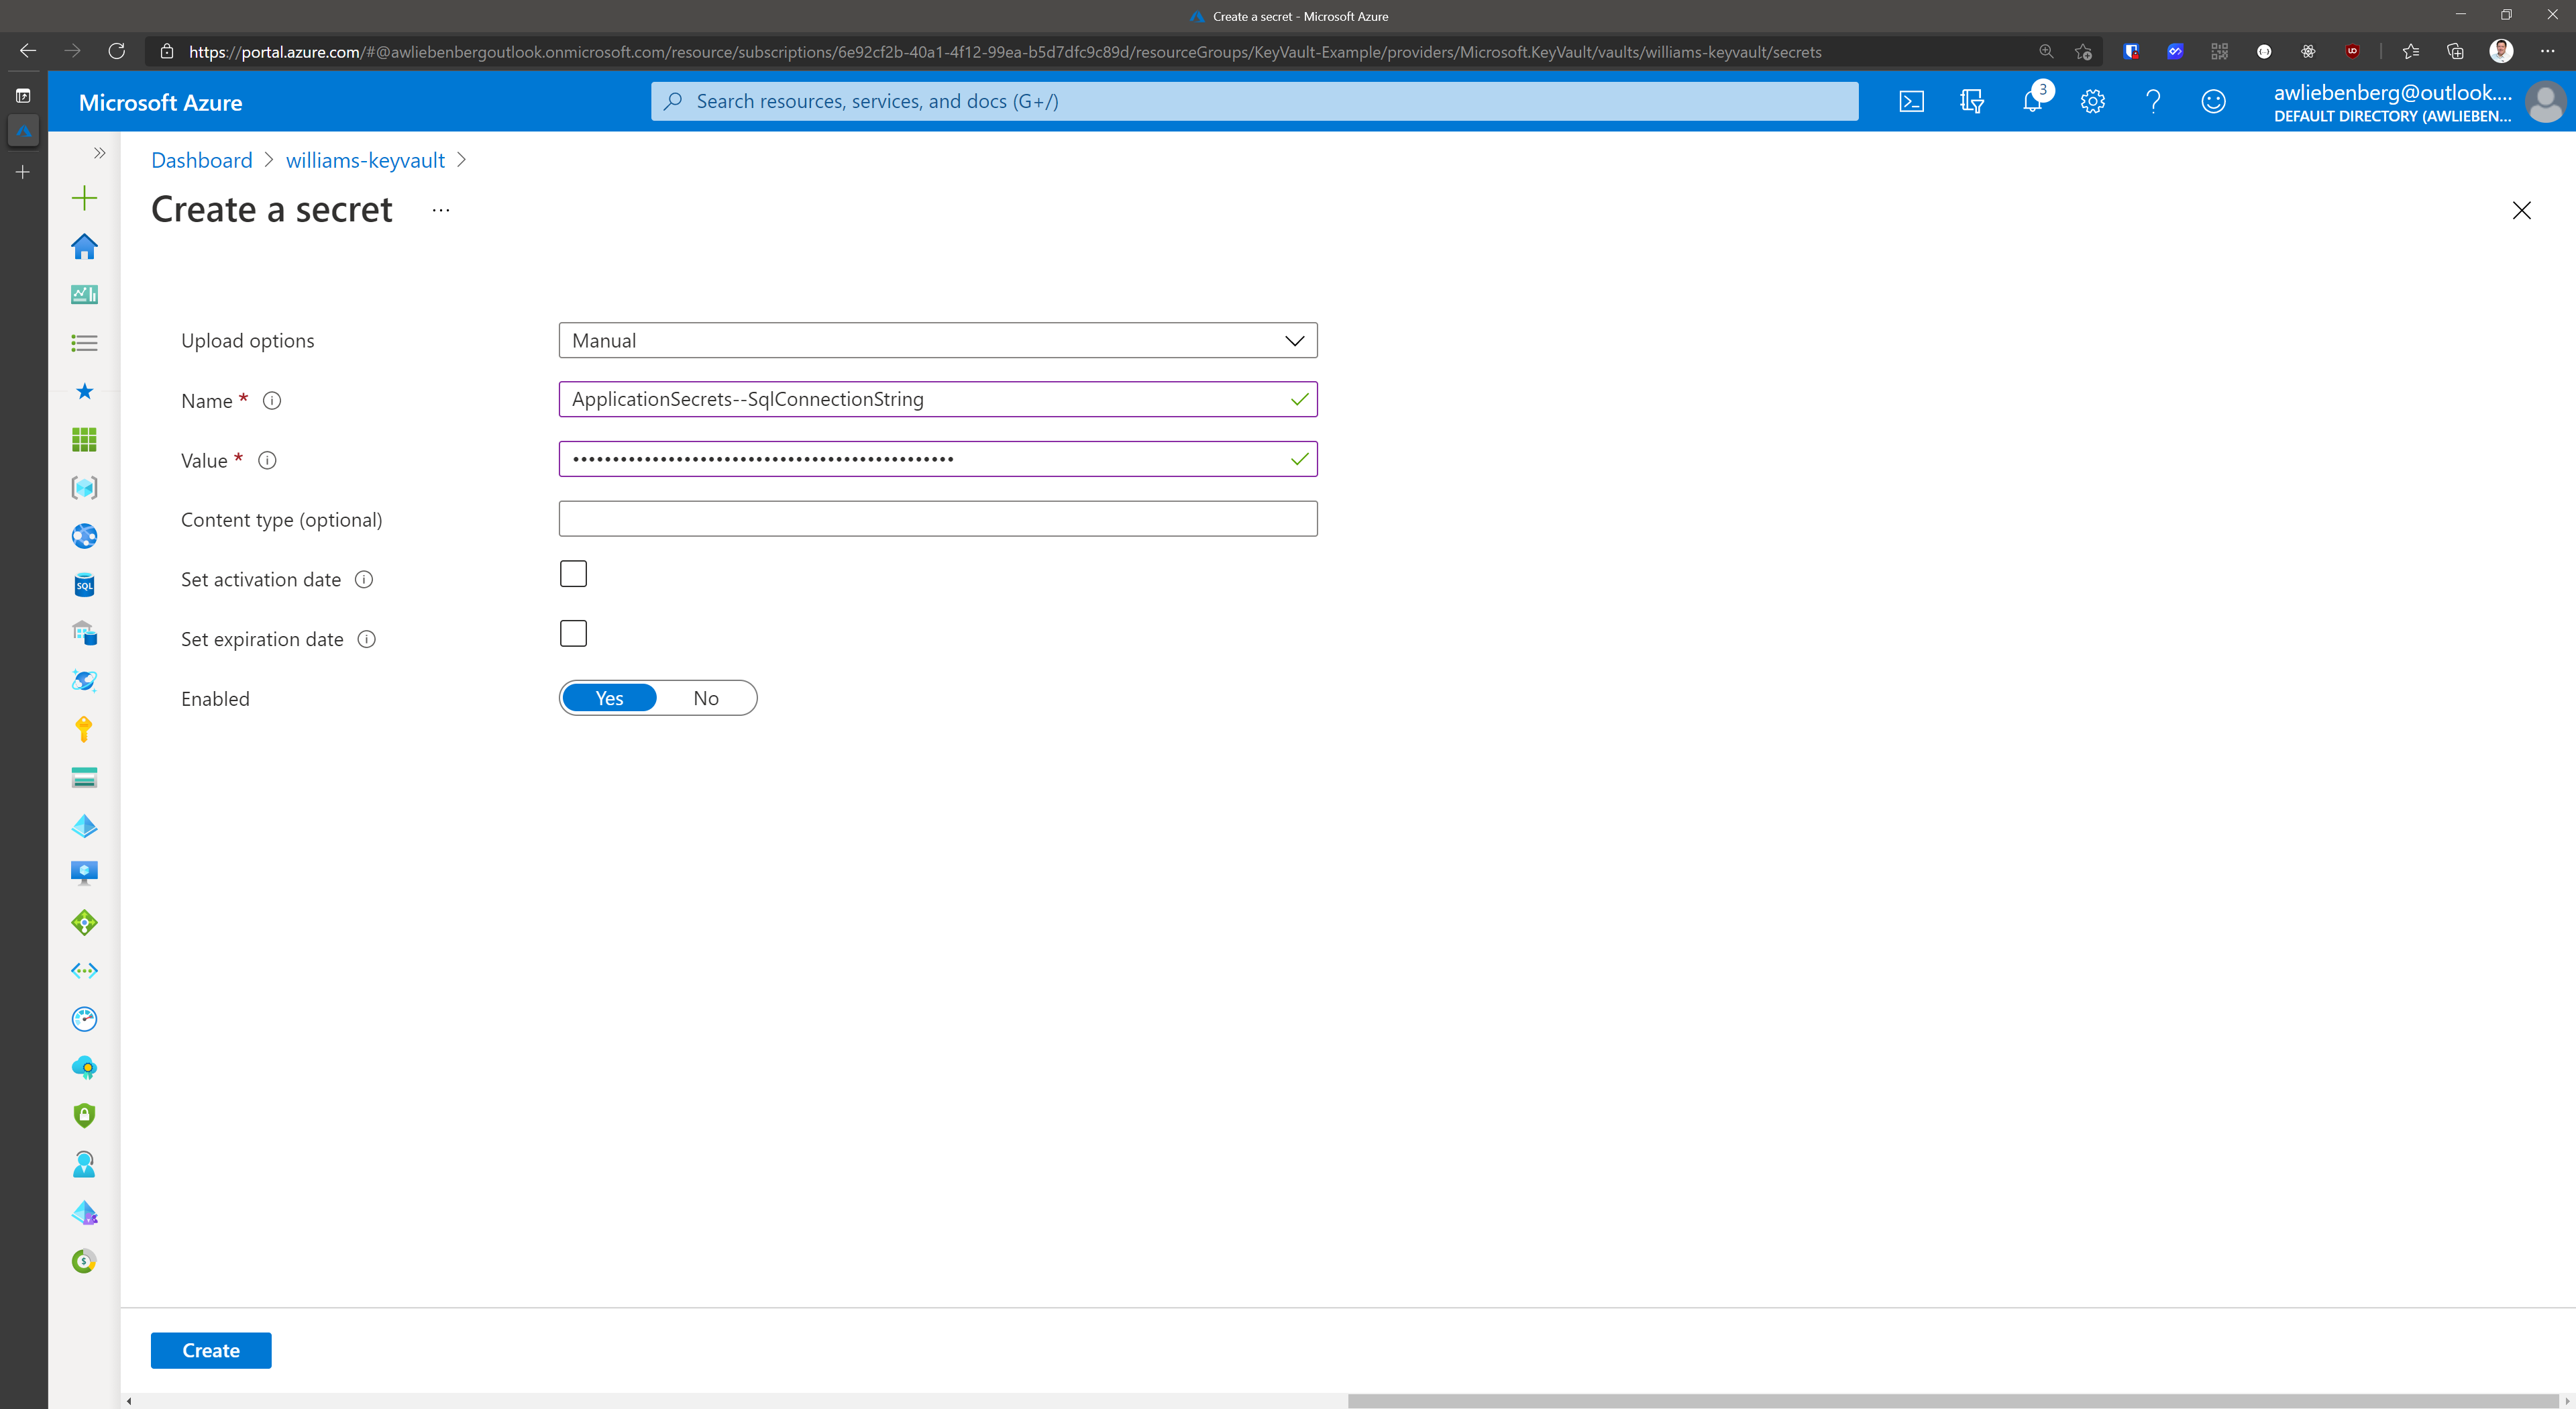Click the browser address bar URL
Viewport: 2576px width, 1409px height.
1005,51
